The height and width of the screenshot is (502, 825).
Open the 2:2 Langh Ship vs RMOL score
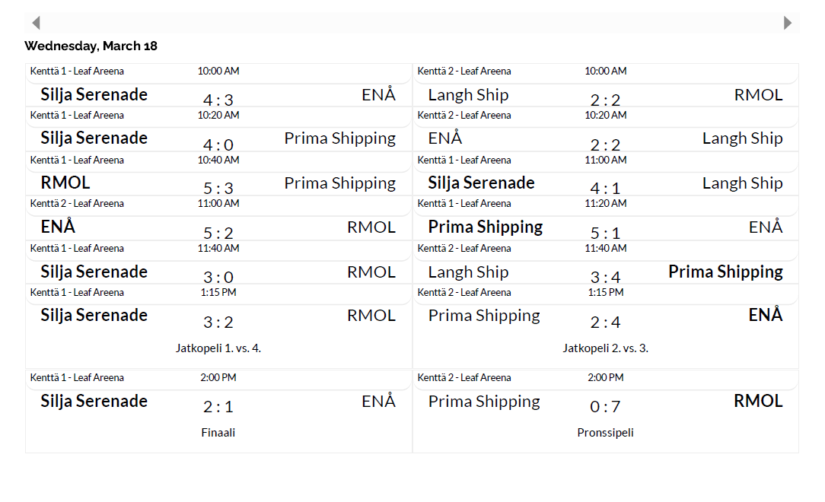pos(605,100)
